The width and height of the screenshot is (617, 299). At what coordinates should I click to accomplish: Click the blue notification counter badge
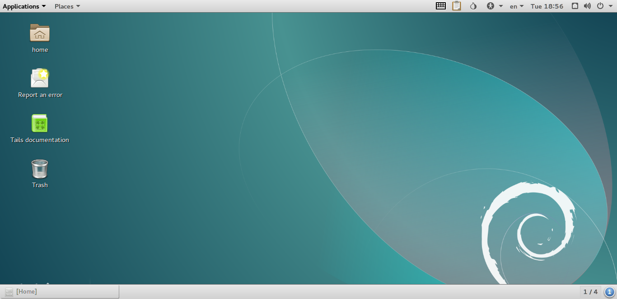(609, 292)
